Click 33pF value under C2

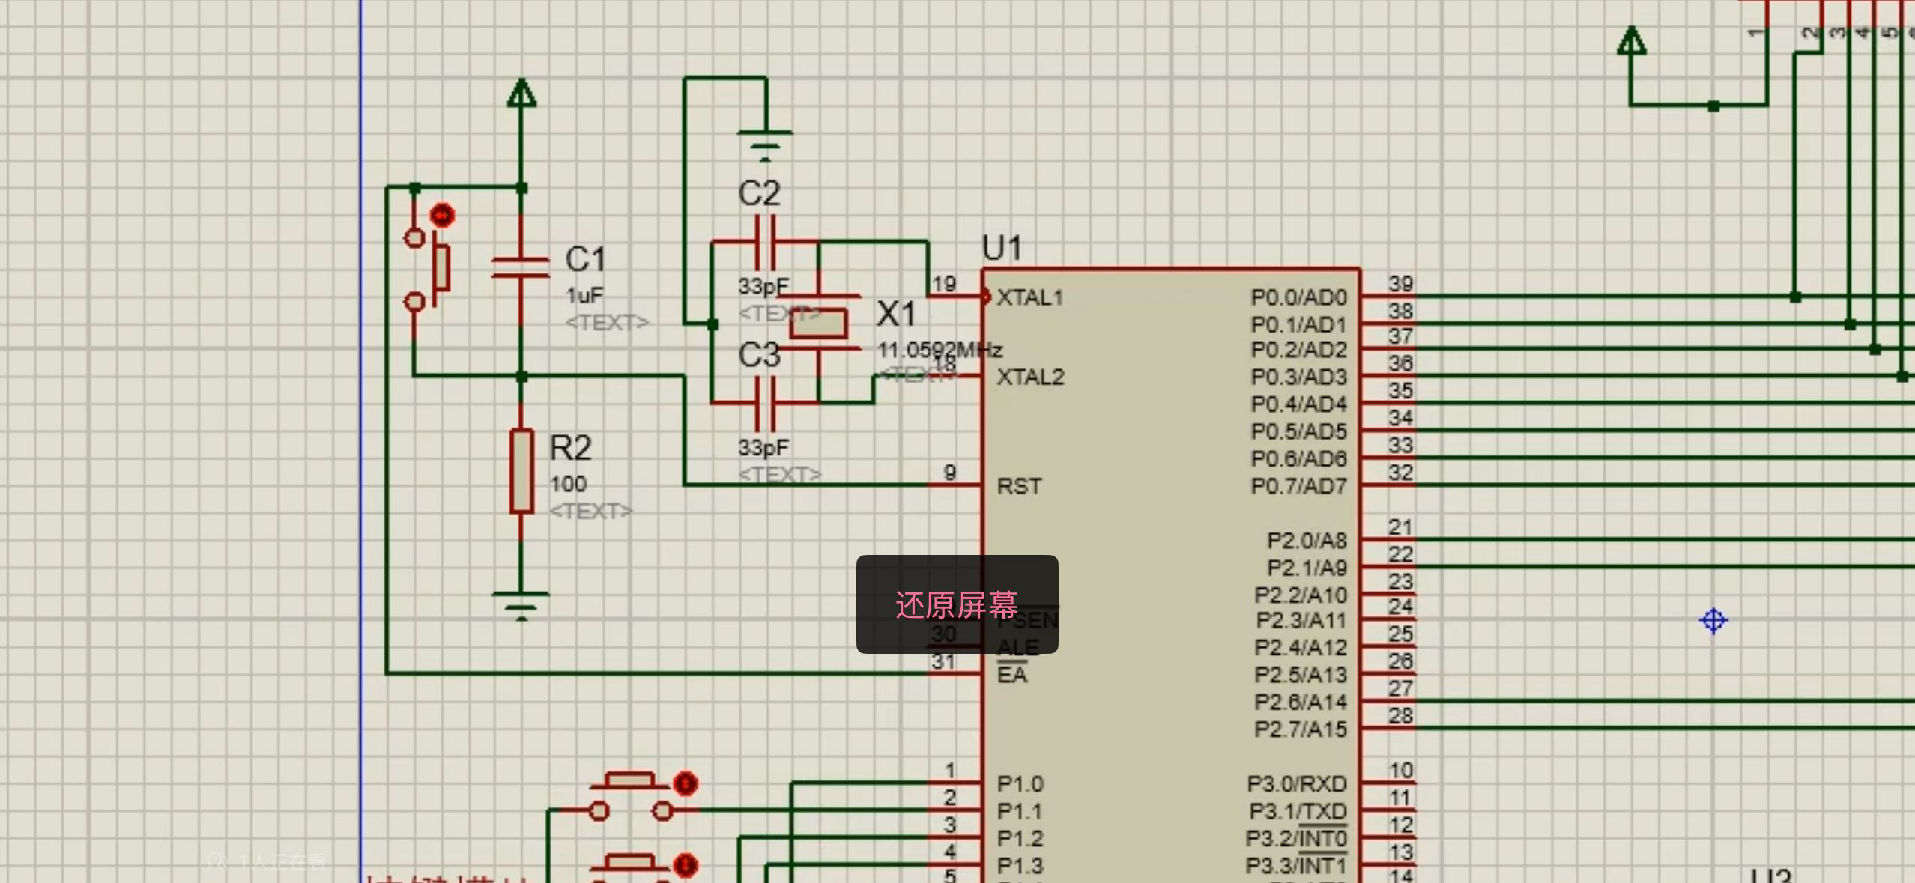763,286
